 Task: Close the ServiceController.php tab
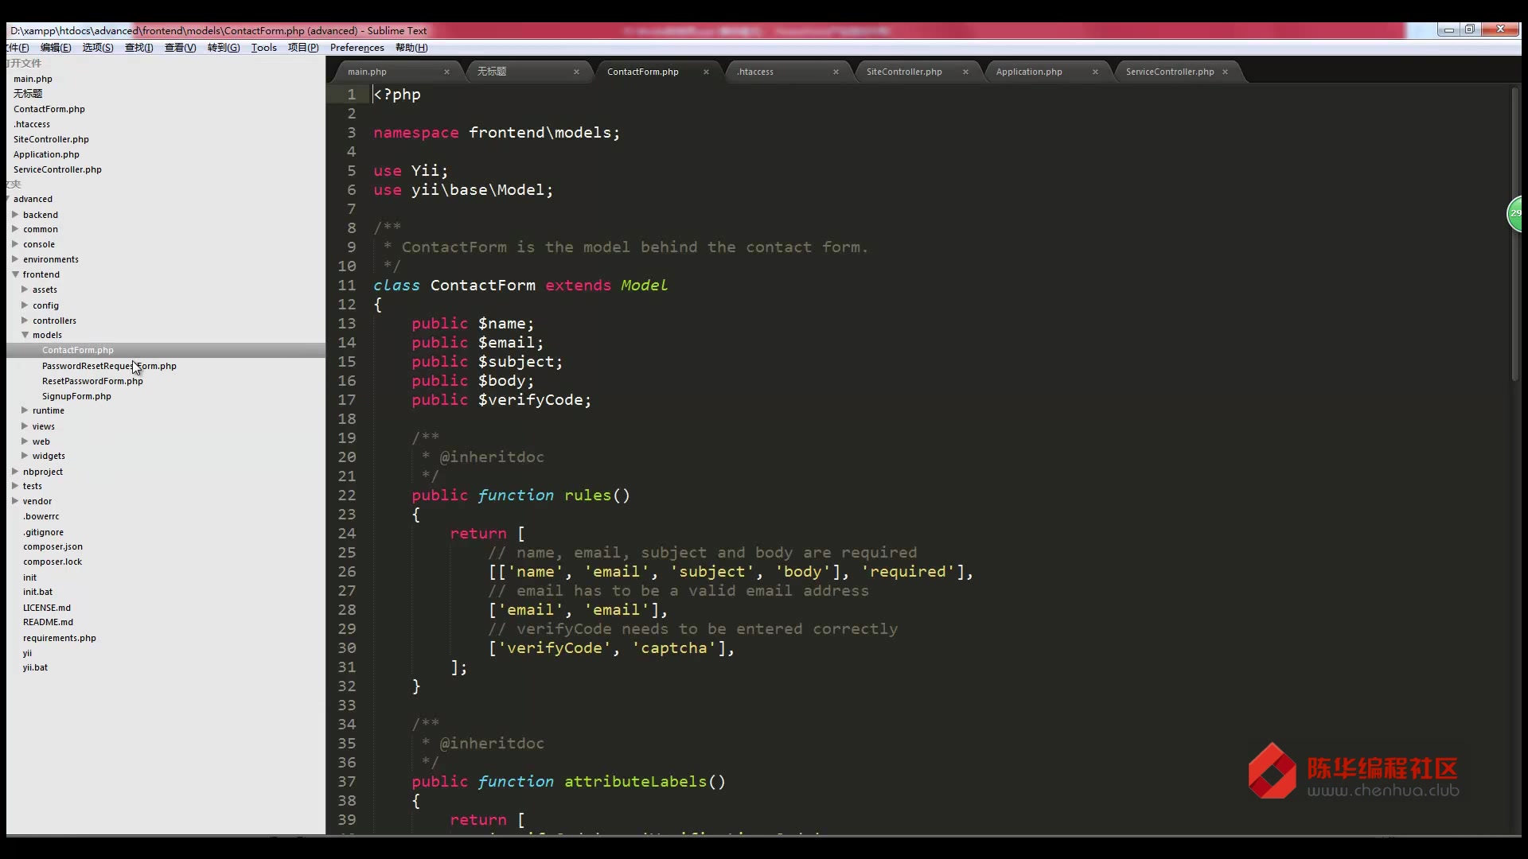click(x=1225, y=72)
